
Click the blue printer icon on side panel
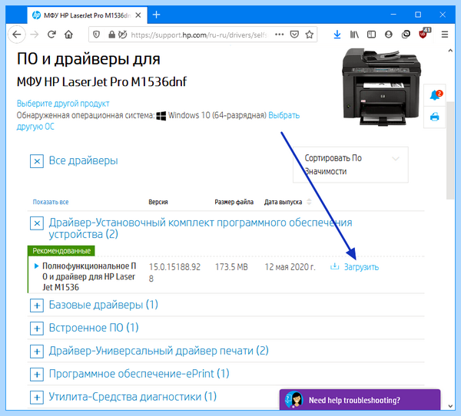pos(435,117)
